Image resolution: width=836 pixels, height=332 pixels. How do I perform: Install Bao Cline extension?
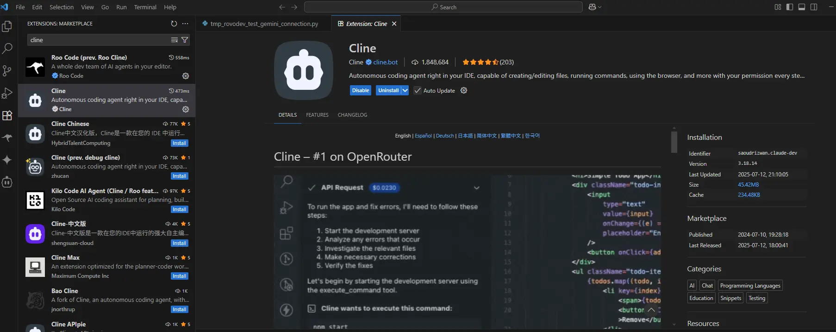(180, 309)
